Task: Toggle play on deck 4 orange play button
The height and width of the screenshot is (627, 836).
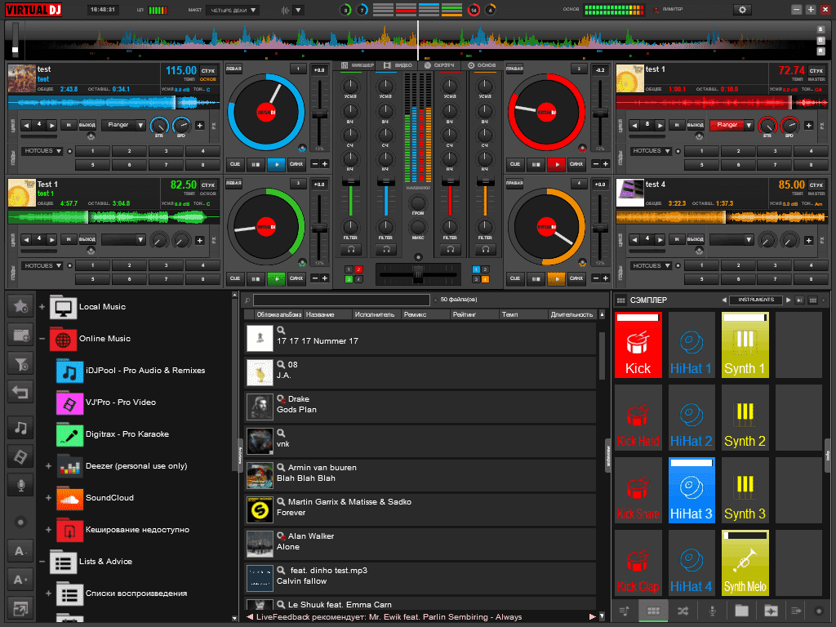Action: click(x=556, y=278)
